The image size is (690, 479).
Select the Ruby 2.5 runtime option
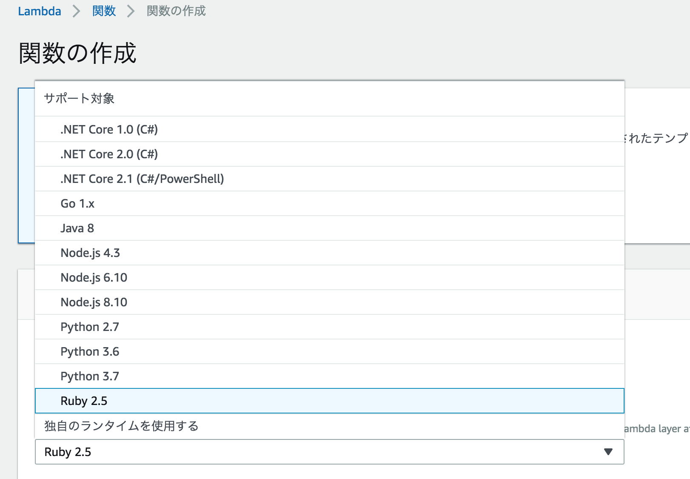point(85,401)
